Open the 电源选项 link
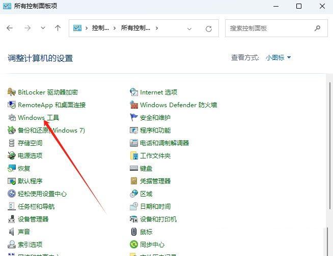The image size is (333, 256). point(30,155)
